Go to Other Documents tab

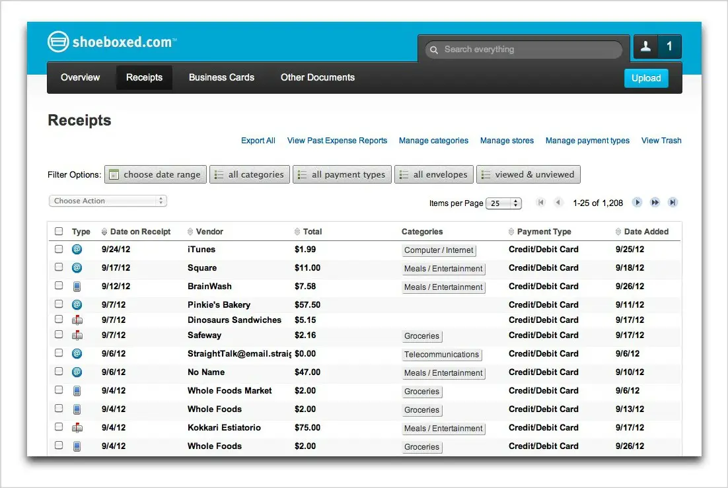coord(318,77)
